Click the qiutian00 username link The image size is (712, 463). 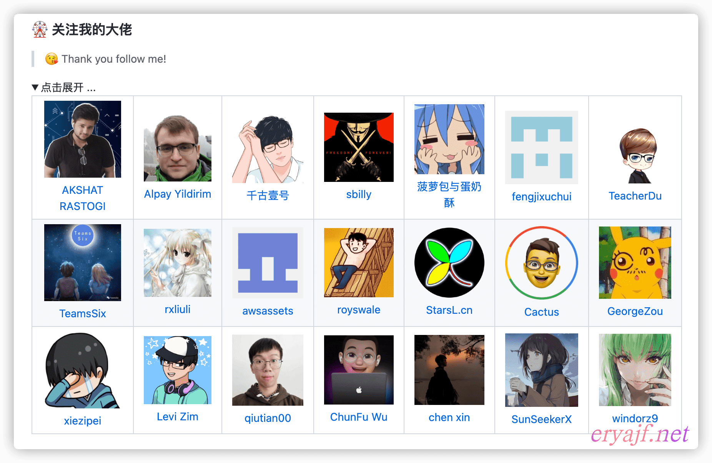268,418
